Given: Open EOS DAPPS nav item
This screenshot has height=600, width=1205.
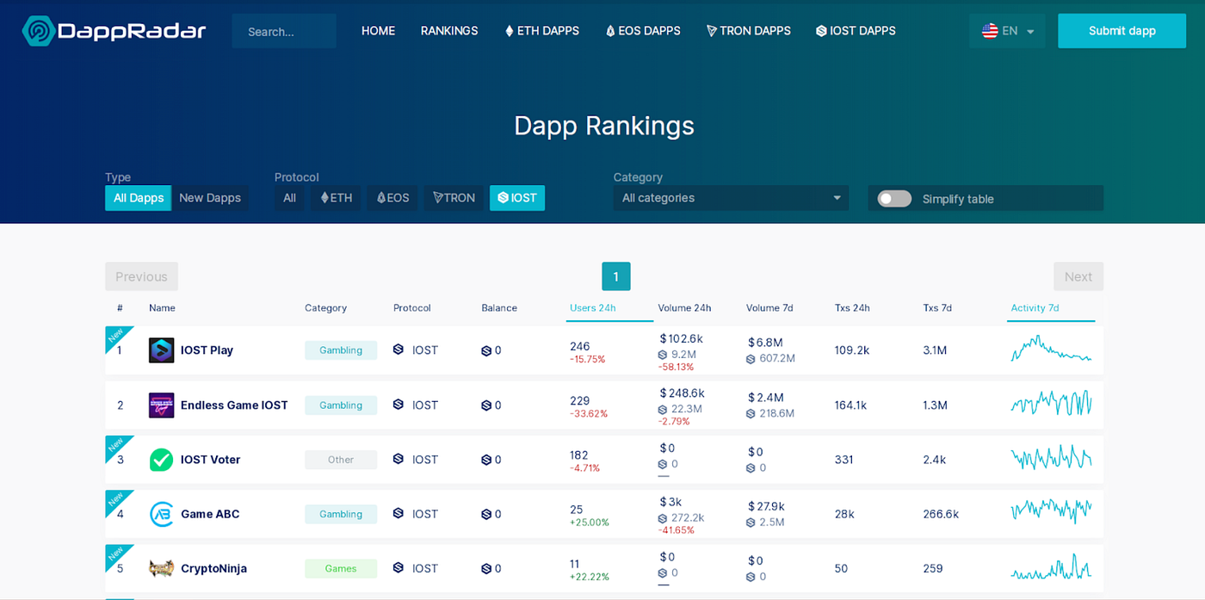Looking at the screenshot, I should coord(643,31).
